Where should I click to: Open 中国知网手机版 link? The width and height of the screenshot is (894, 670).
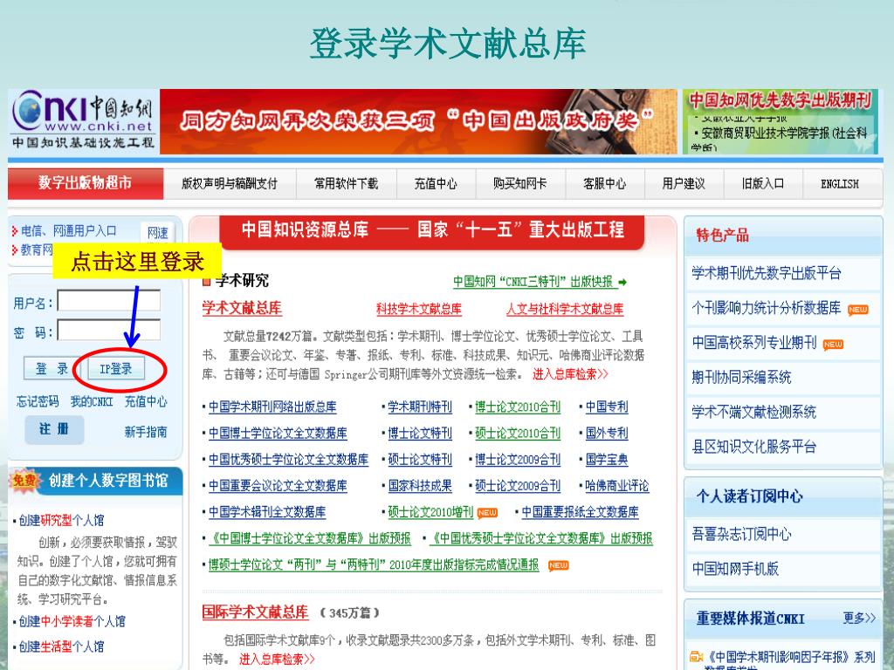pyautogui.click(x=735, y=569)
